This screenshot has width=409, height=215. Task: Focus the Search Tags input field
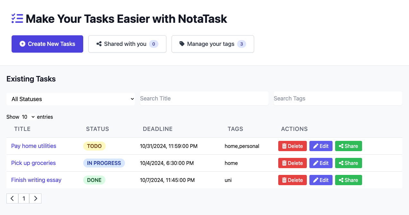pos(338,99)
